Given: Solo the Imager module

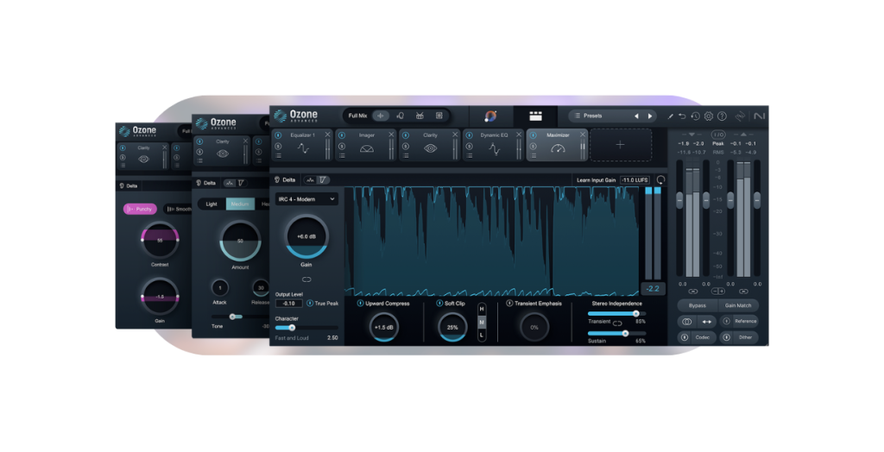Looking at the screenshot, I should click(342, 147).
